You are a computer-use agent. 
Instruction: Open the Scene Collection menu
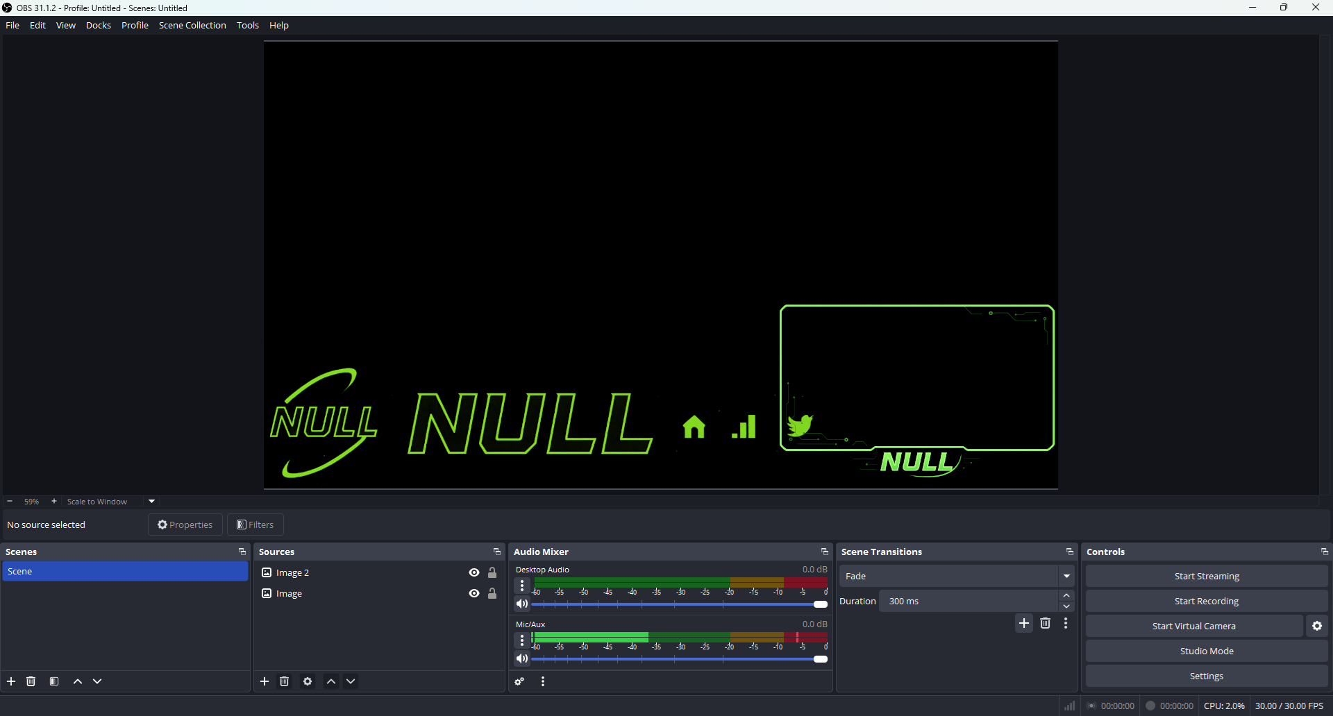(192, 25)
